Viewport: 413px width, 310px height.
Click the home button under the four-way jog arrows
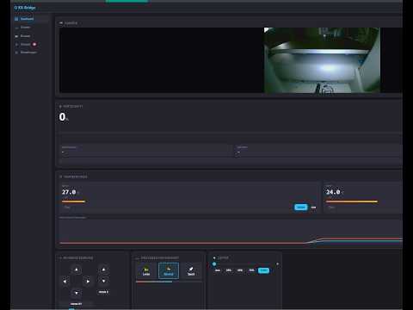point(76,304)
